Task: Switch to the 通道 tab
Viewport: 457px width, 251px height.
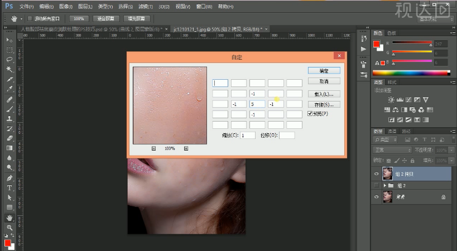Action: click(392, 131)
